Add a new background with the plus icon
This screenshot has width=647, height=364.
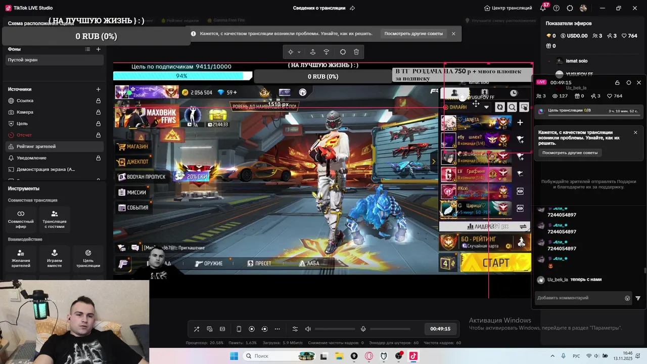click(98, 49)
